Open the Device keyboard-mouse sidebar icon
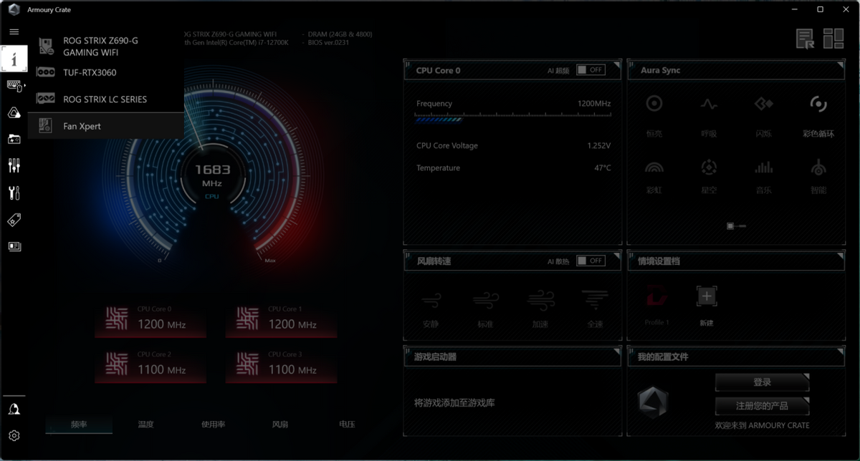Viewport: 860px width, 461px height. tap(14, 86)
